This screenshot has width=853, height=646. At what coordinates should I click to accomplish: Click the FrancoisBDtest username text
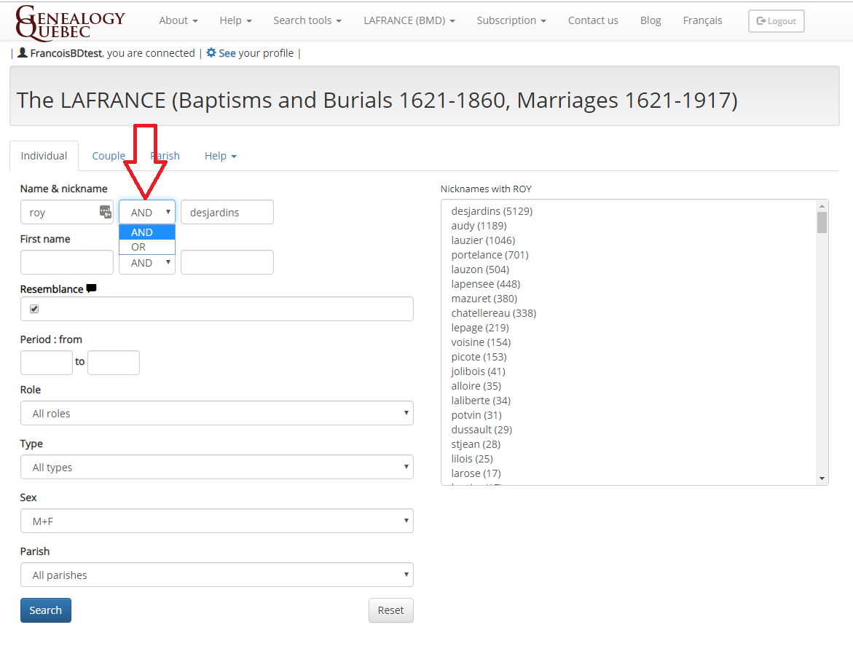(x=66, y=53)
